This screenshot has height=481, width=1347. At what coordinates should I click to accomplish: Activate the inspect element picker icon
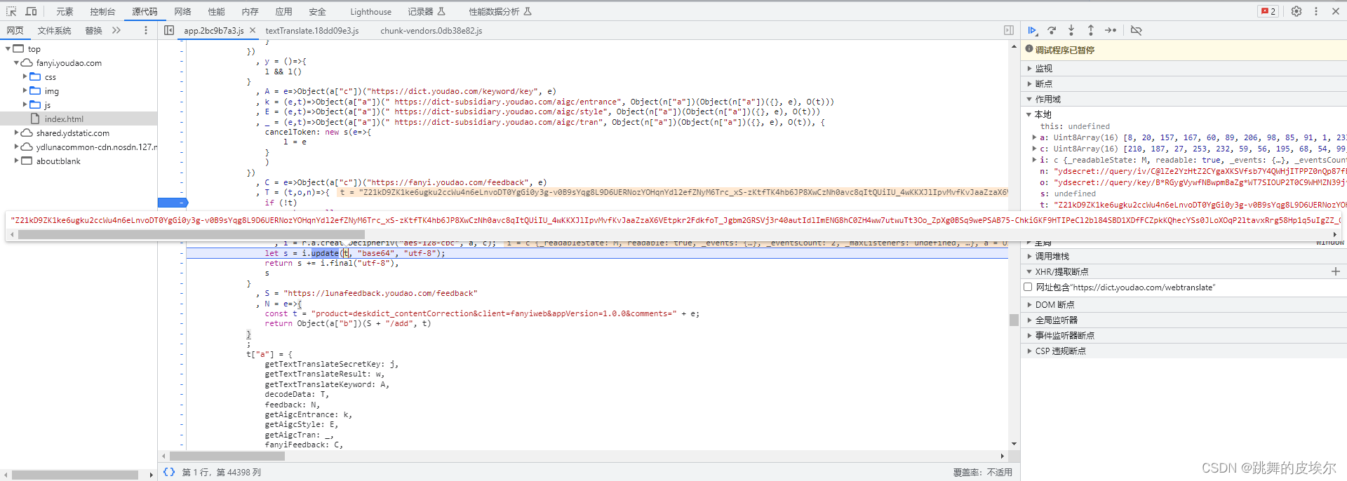click(11, 11)
